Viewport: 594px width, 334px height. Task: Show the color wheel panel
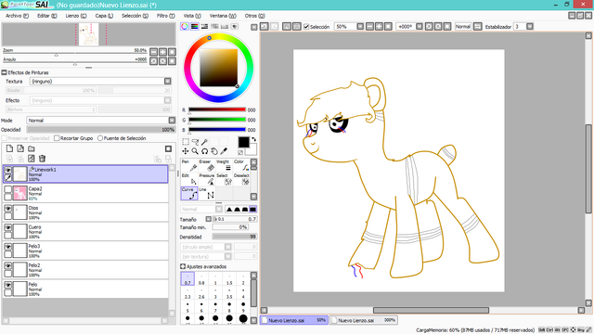point(185,27)
